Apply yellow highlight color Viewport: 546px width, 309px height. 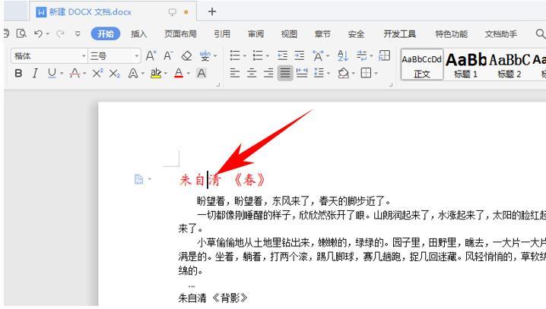click(x=156, y=73)
